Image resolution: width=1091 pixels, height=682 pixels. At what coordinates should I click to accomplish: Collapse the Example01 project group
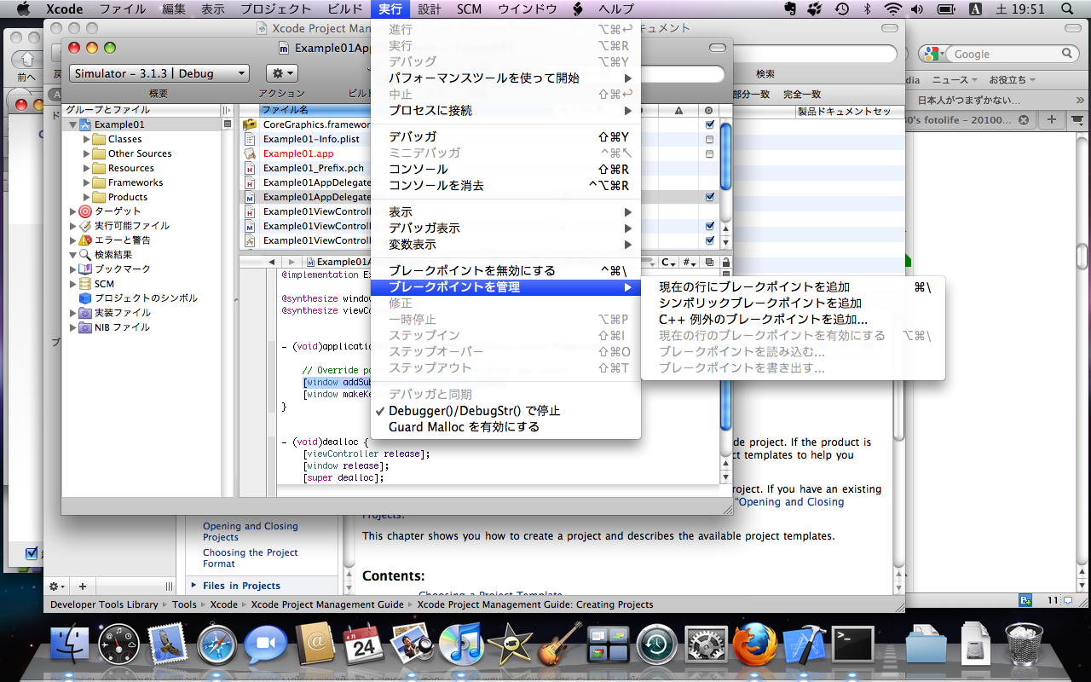click(x=72, y=124)
